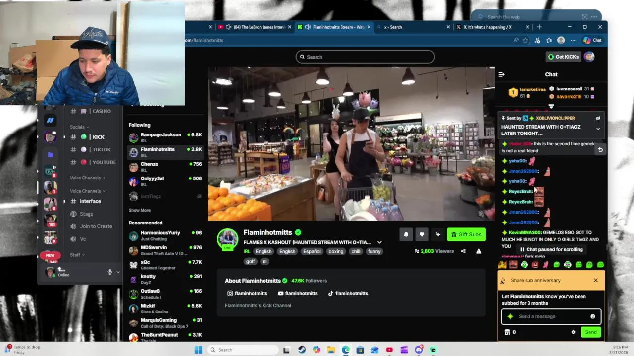Open Discord from the taskbar
Image resolution: width=634 pixels, height=356 pixels.
(x=419, y=350)
